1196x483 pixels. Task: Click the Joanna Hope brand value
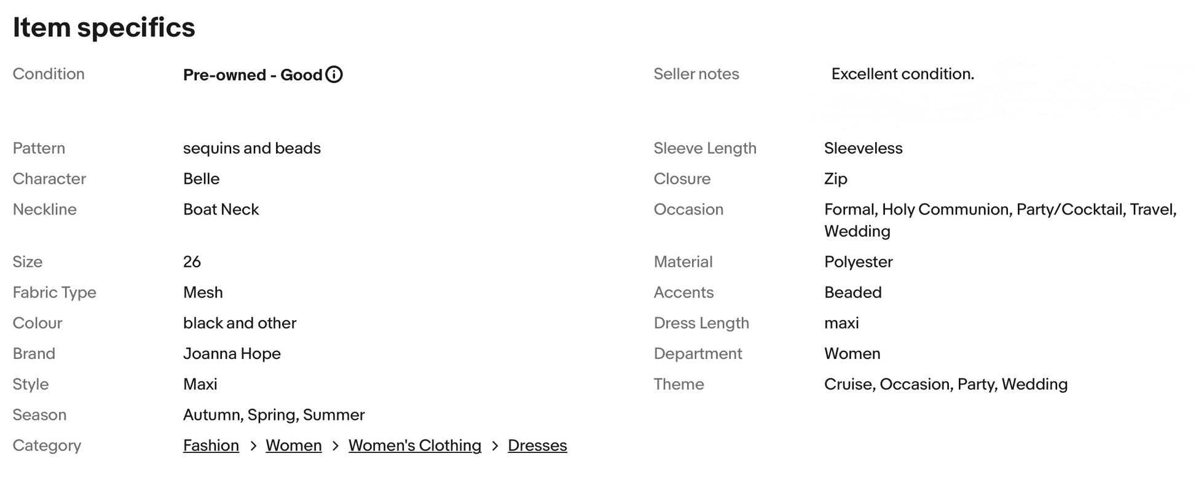pos(232,354)
